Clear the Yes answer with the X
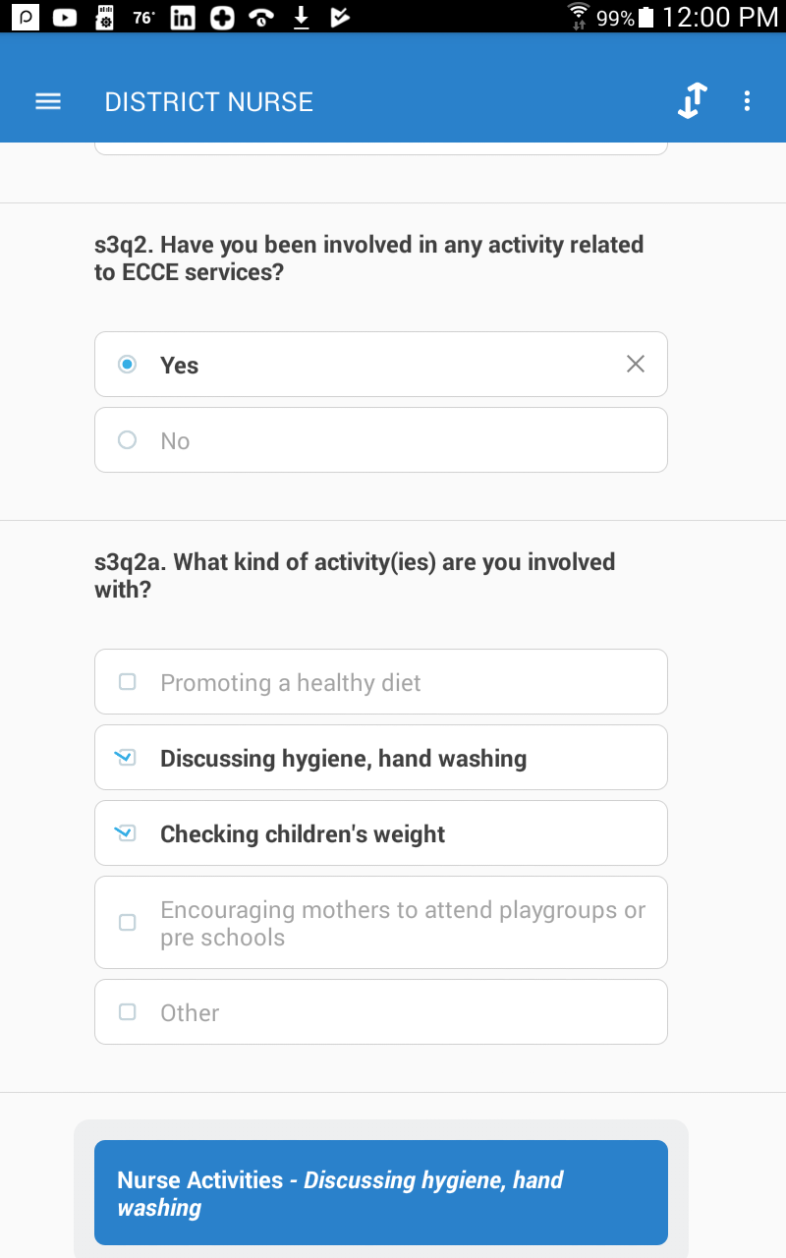Viewport: 786px width, 1258px height. [x=635, y=364]
